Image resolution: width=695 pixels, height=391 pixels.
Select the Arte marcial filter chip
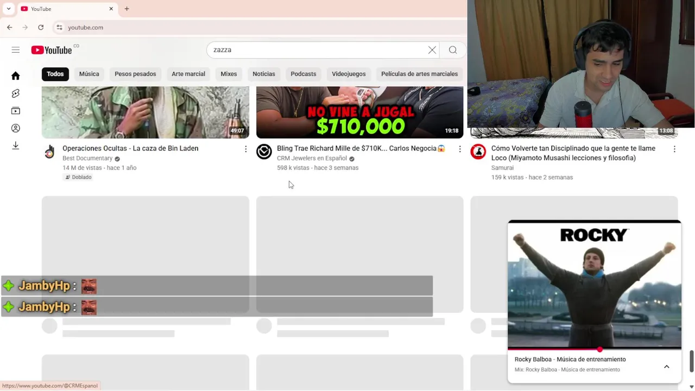[x=188, y=74]
